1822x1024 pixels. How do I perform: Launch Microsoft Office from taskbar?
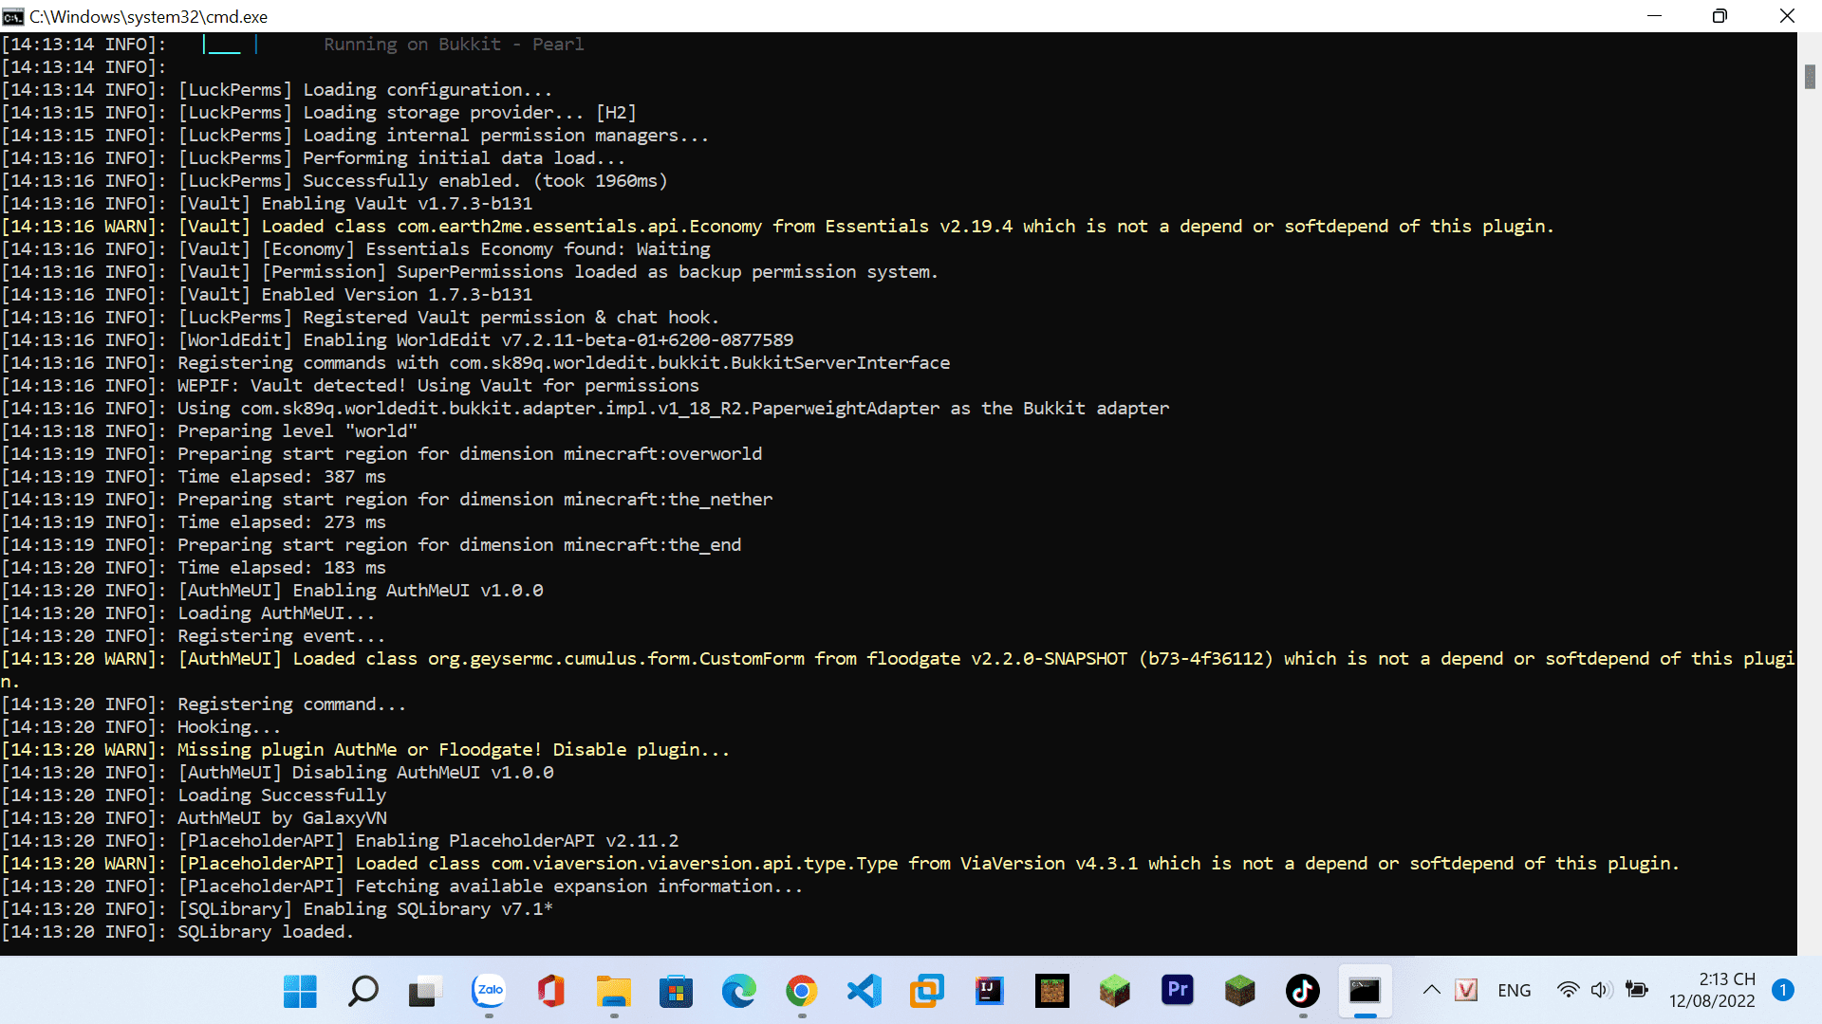(x=551, y=991)
